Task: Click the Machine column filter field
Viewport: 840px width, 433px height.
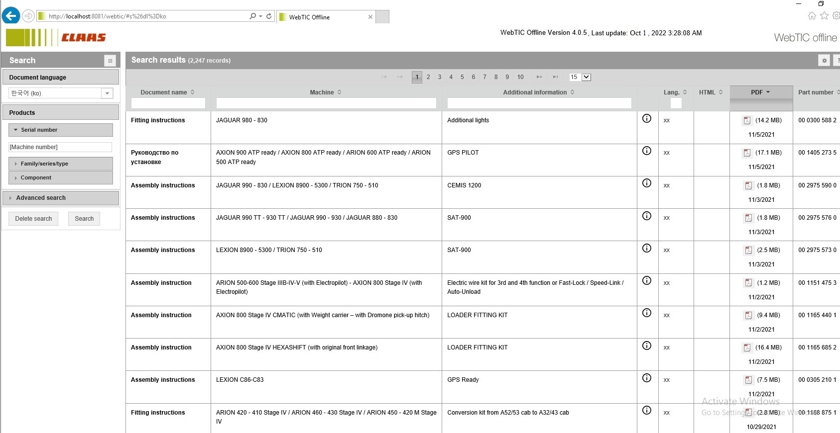Action: tap(326, 103)
